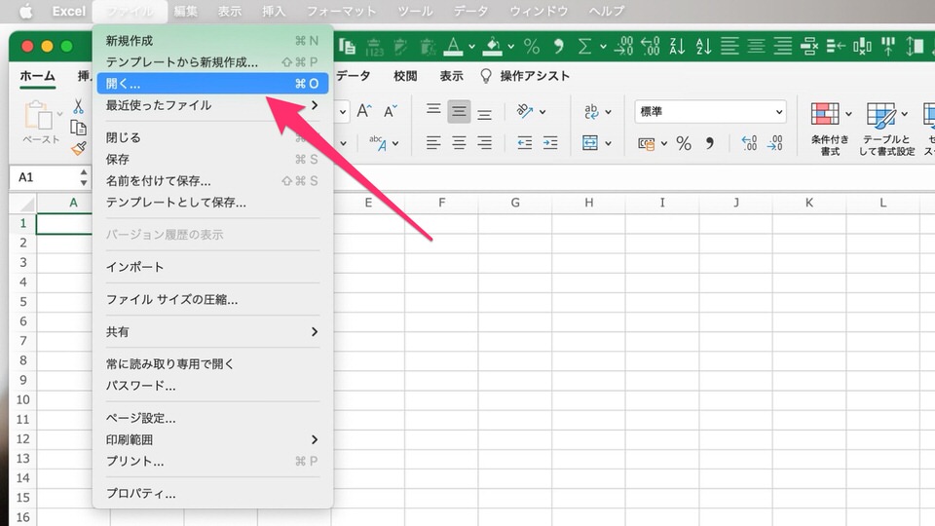The width and height of the screenshot is (935, 526).
Task: Select 常に読み取り専用で開く menu entry
Action: pos(212,363)
